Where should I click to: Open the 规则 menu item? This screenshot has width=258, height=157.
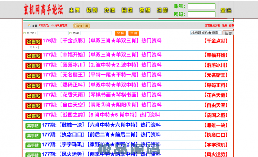tap(92, 10)
